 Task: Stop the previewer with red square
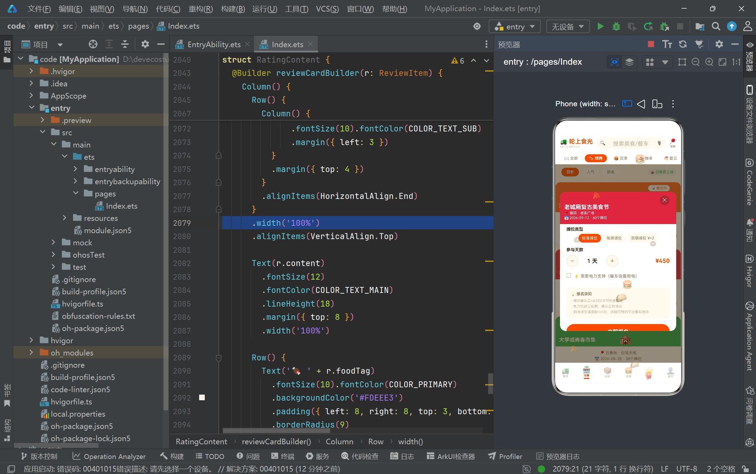coord(651,44)
